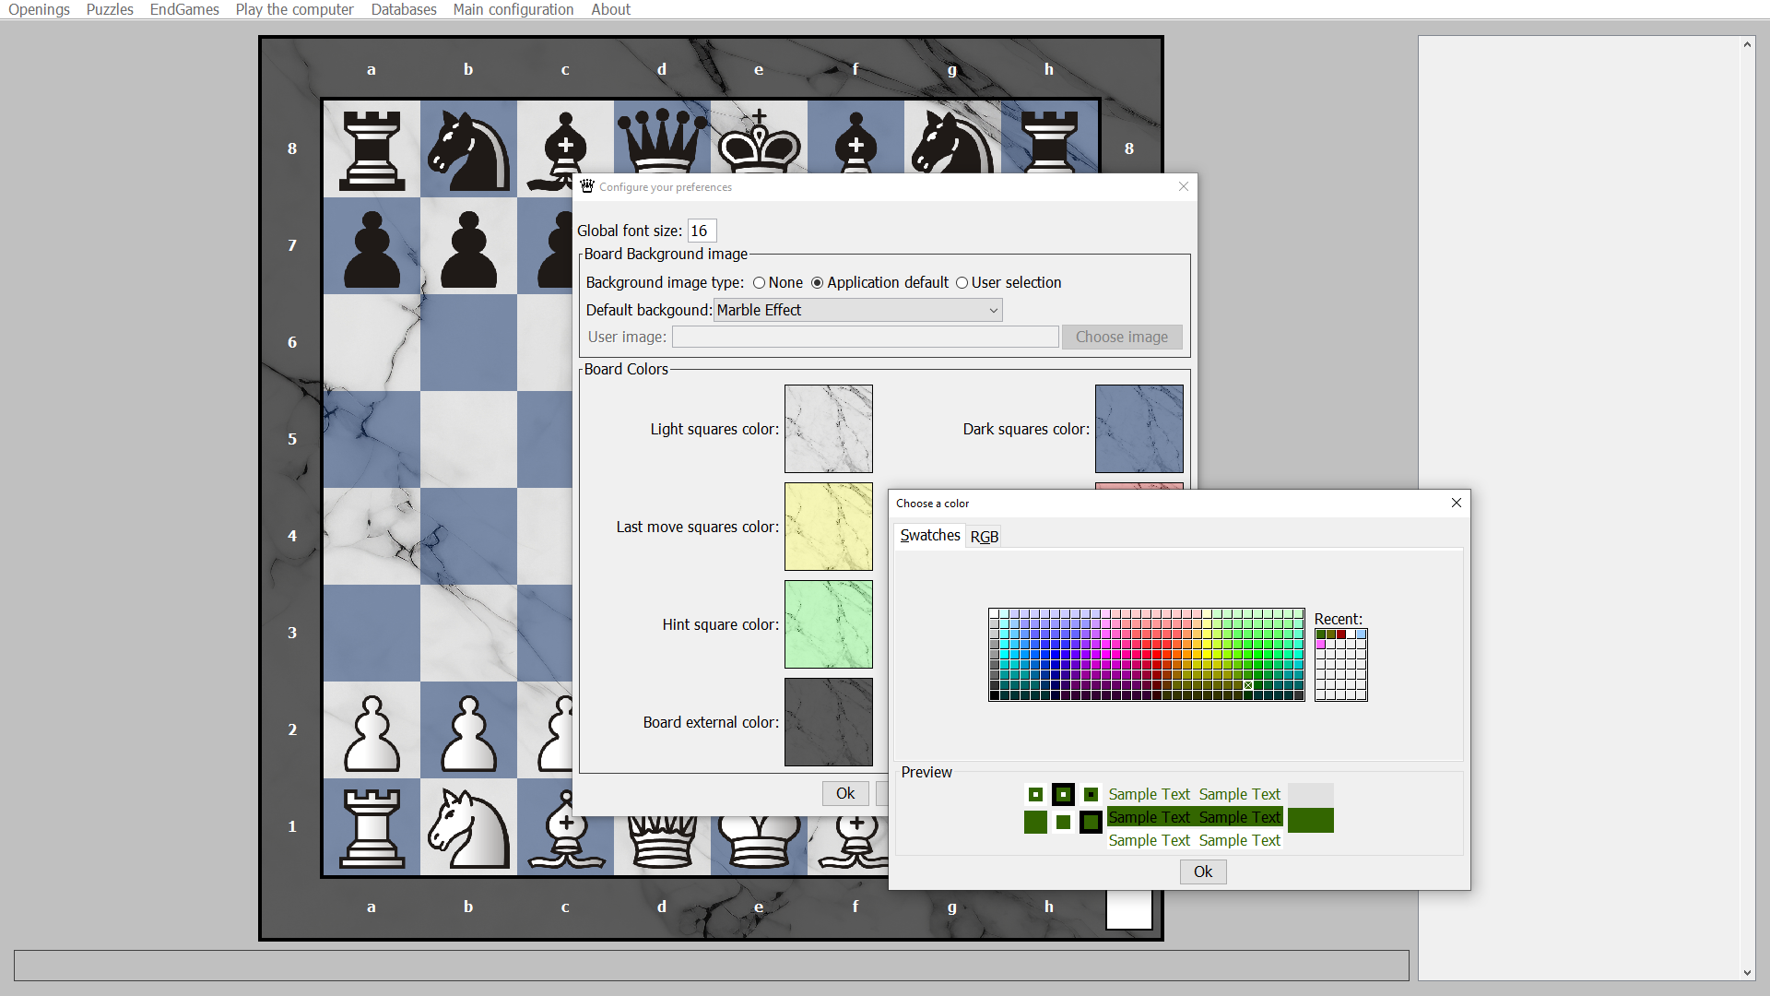Select the black knight on b8
Viewport: 1770px width, 996px height.
tap(468, 149)
